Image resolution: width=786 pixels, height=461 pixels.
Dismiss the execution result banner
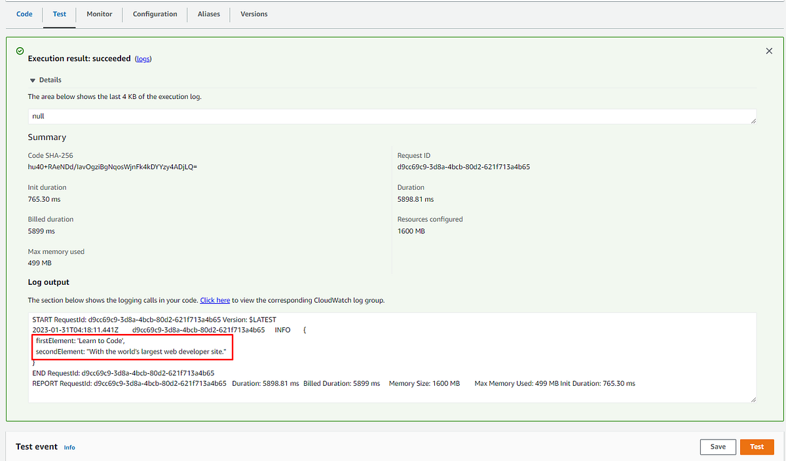(x=769, y=50)
